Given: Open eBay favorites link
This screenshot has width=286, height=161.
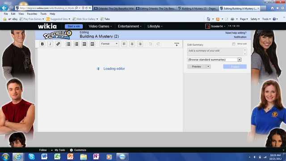Looking at the screenshot, I should tap(13, 19).
